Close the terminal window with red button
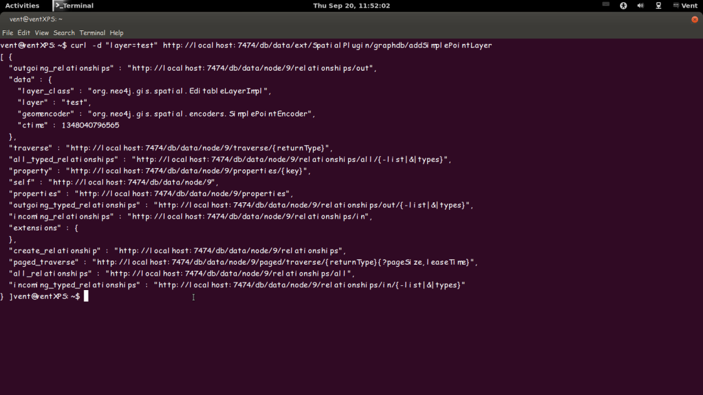Image resolution: width=703 pixels, height=395 pixels. 695,19
